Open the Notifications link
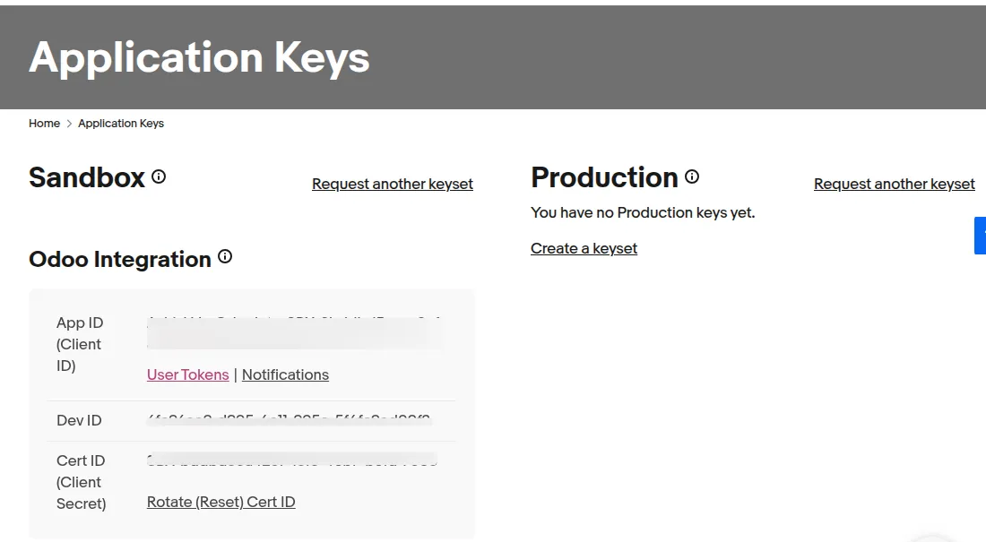986x542 pixels. click(x=285, y=374)
